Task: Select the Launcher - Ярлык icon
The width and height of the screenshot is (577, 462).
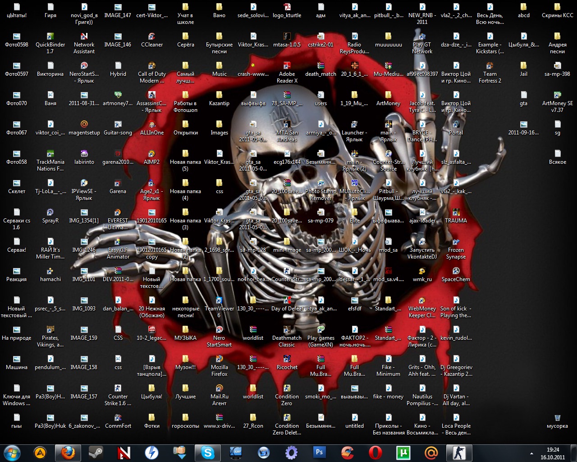Action: [355, 131]
